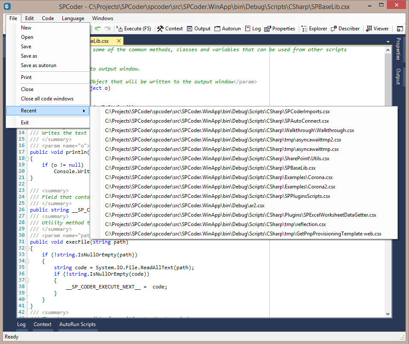The height and width of the screenshot is (344, 409).
Task: Click code line 35 ReadAllText statement
Action: click(124, 268)
